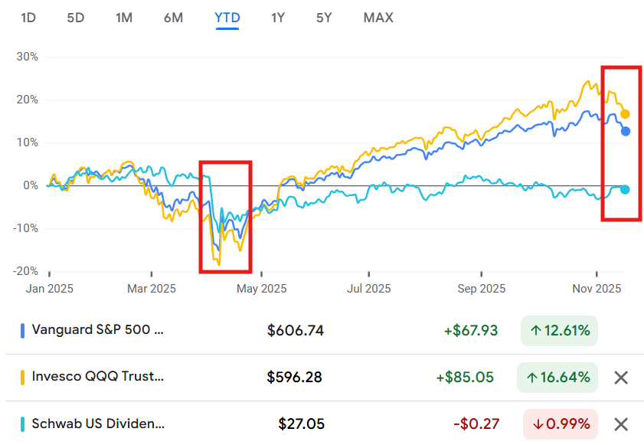
Task: Click the 16.64% gain badge
Action: pyautogui.click(x=558, y=377)
